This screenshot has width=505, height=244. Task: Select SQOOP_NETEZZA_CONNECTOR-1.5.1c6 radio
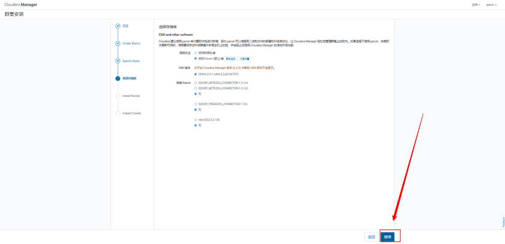click(195, 83)
